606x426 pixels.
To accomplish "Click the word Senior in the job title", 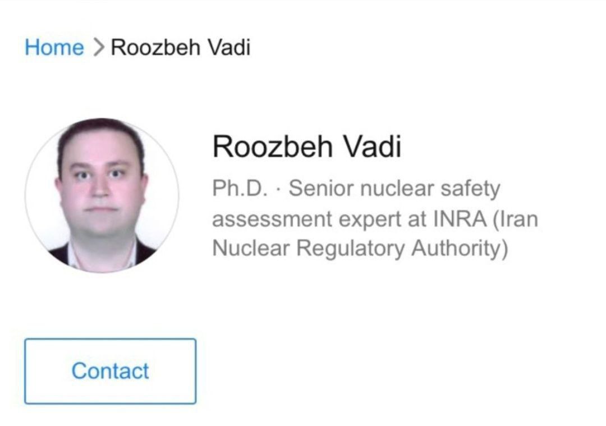I will (320, 189).
